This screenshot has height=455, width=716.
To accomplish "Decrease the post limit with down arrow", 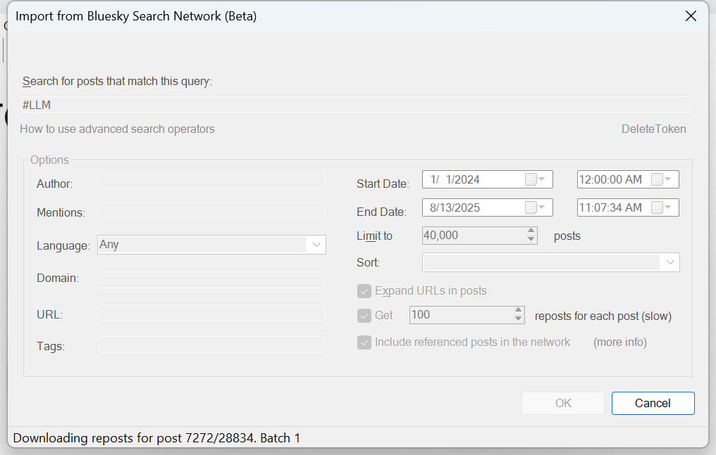I will click(531, 240).
